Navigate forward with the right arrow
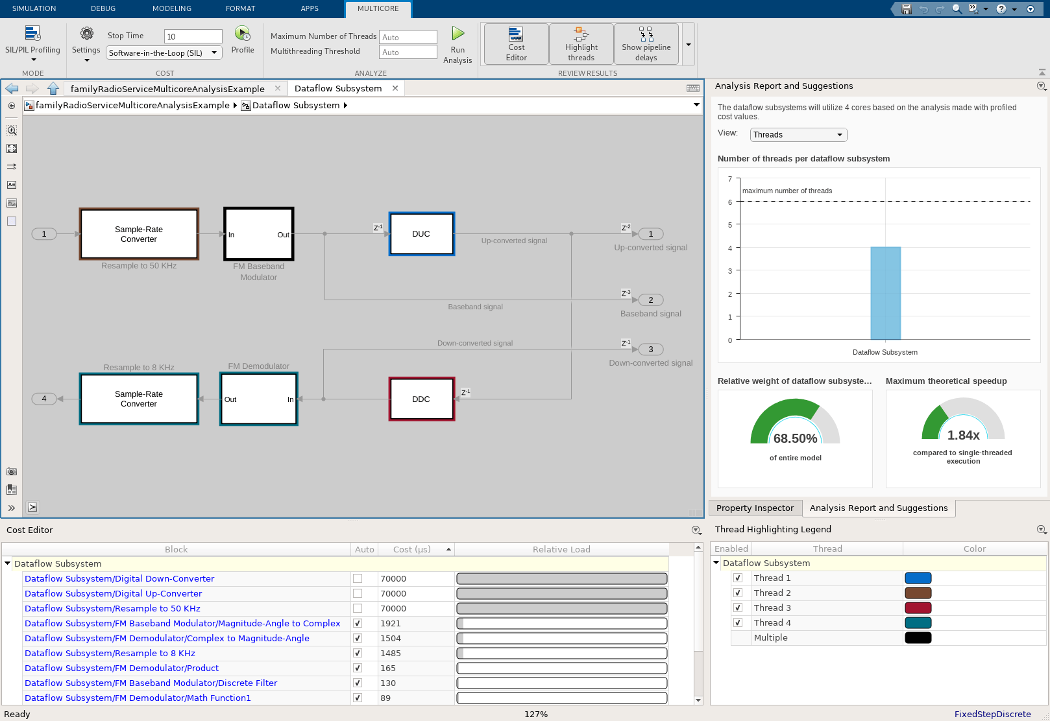The width and height of the screenshot is (1050, 721). coord(32,88)
